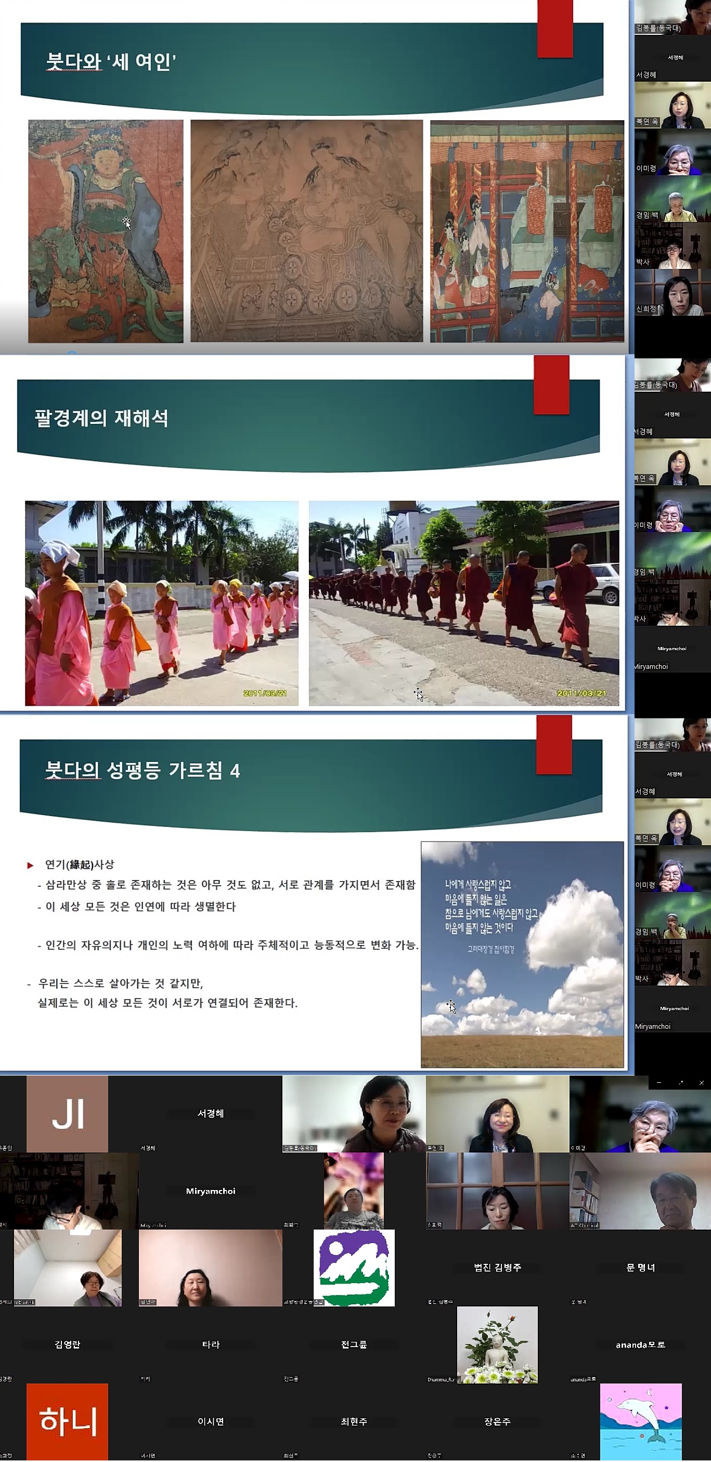Select the 문 명녀 participant tile

pyautogui.click(x=640, y=1268)
